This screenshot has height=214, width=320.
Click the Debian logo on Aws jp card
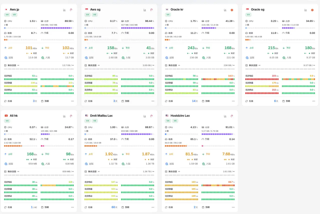71,10
